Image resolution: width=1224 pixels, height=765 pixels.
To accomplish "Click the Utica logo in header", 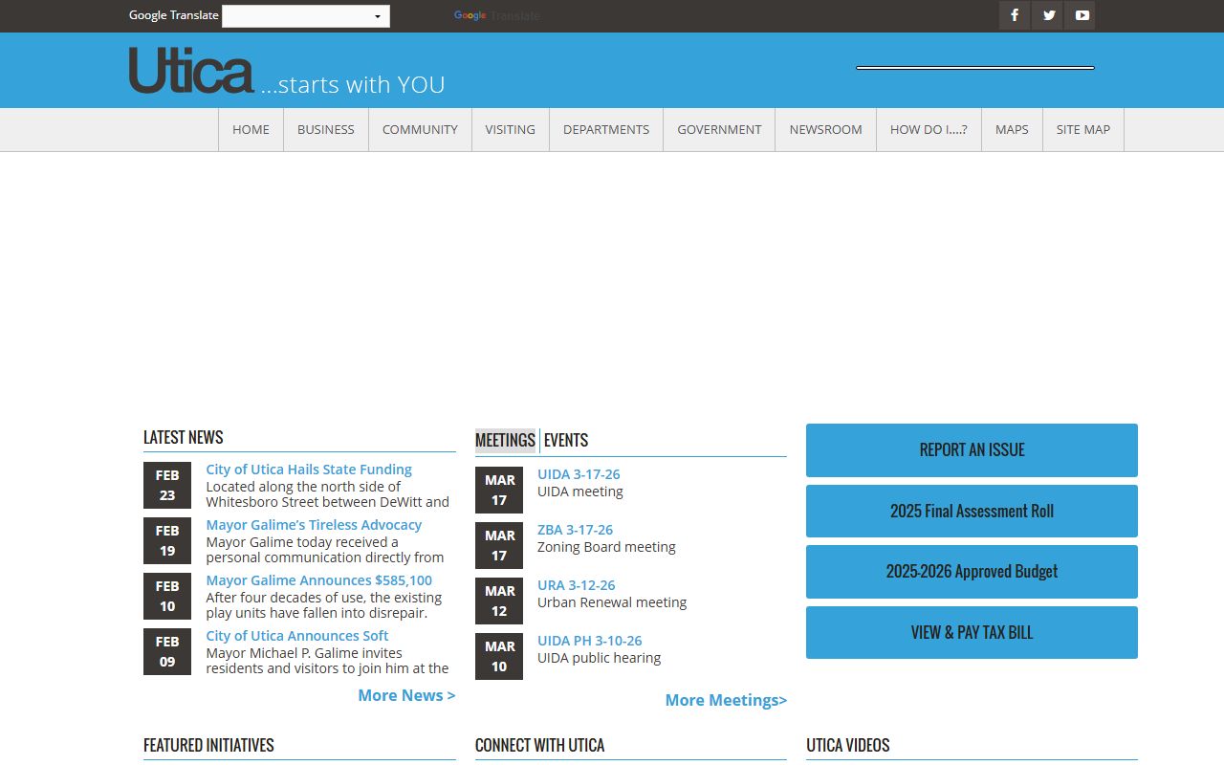I will pos(191,72).
